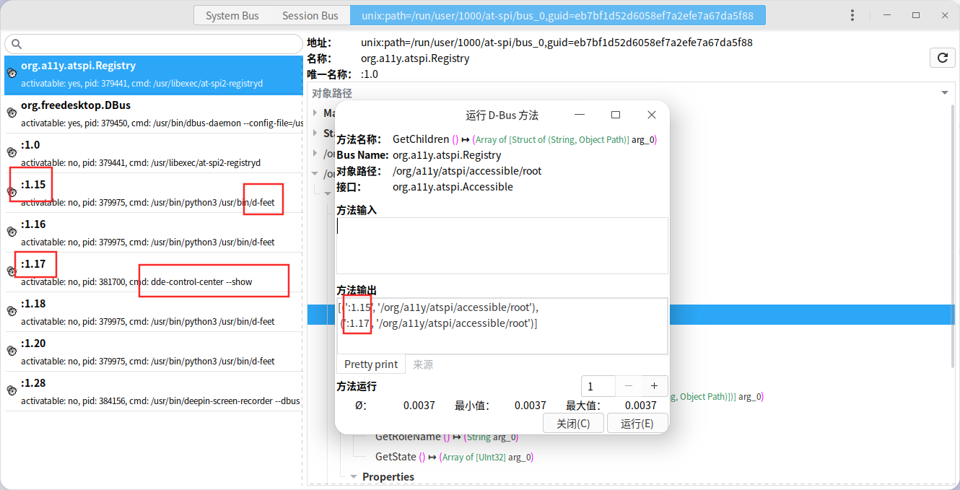Select the GetState method in the tree
960x490 pixels.
click(396, 457)
